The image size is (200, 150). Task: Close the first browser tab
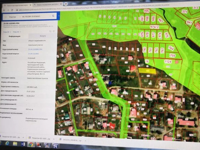(30, 5)
